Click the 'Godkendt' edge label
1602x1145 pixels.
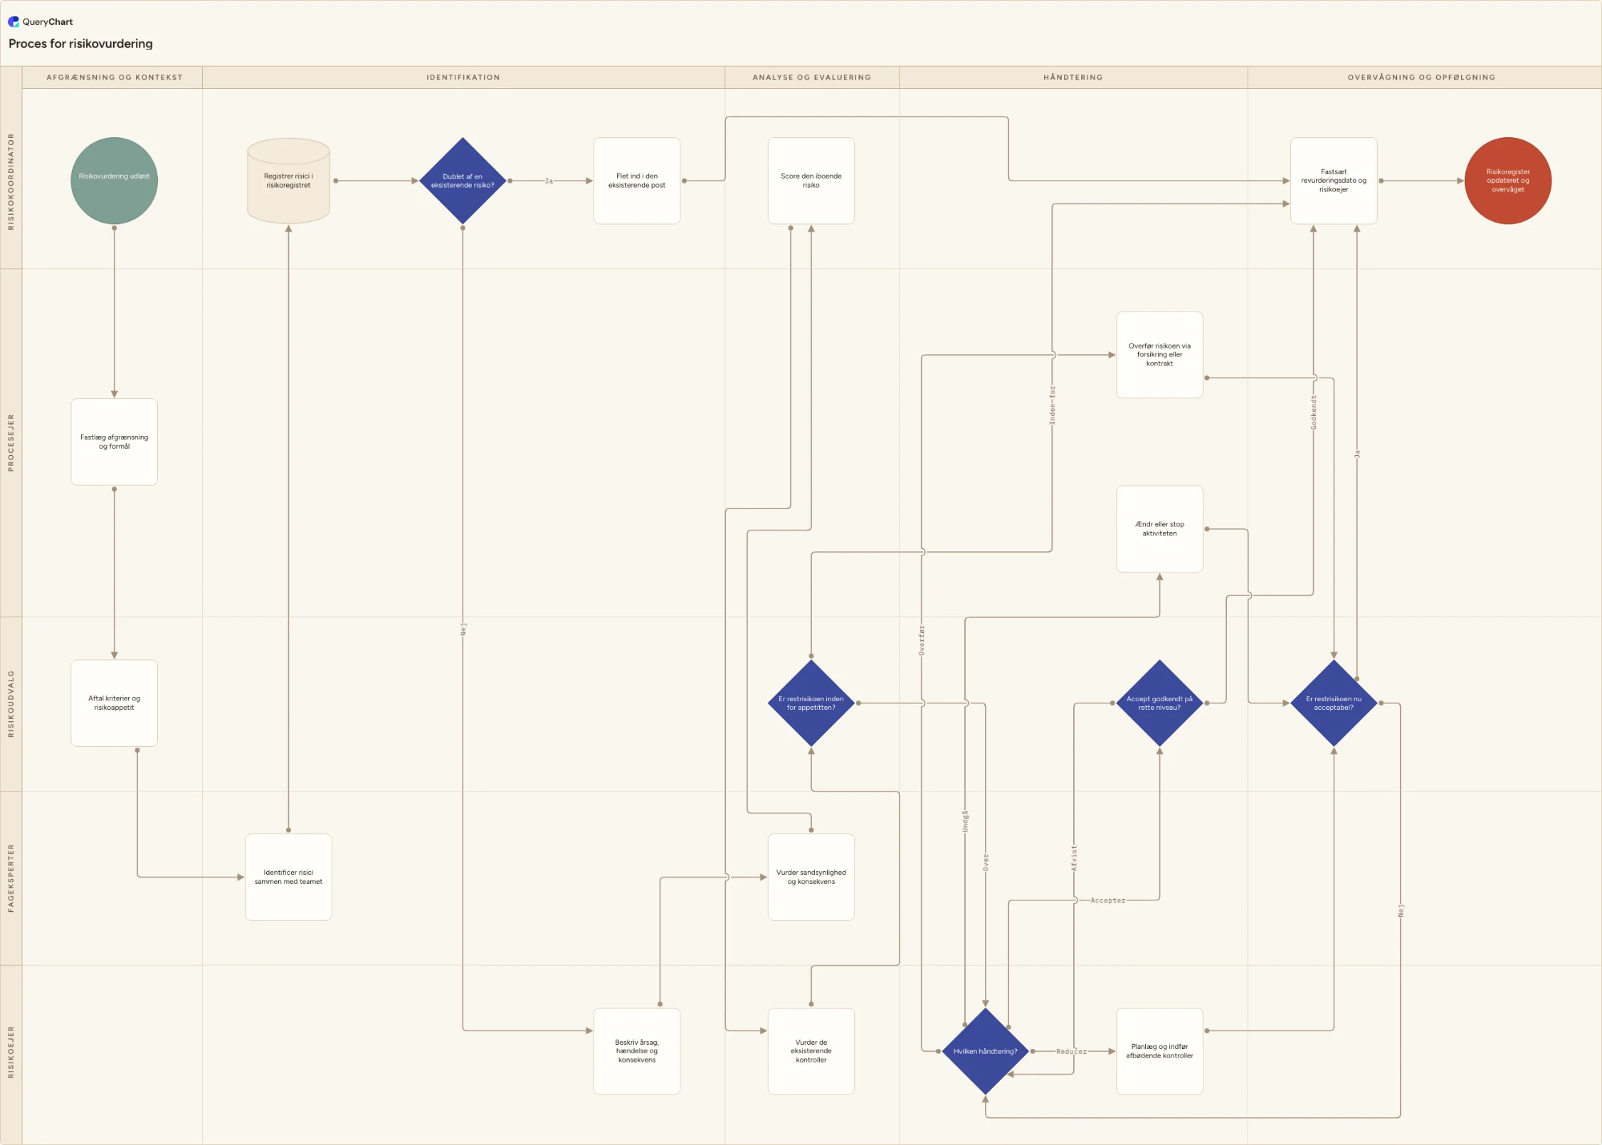click(x=1313, y=412)
